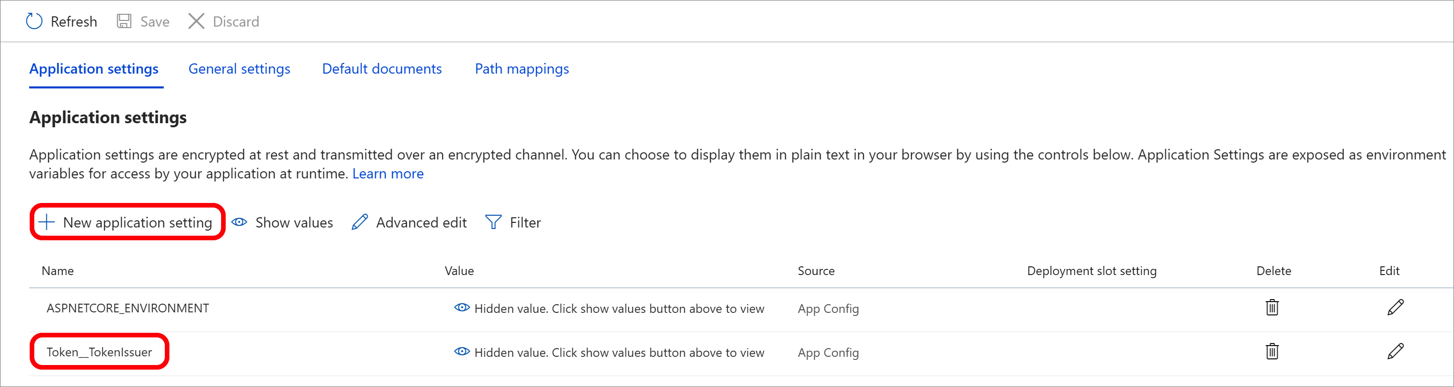This screenshot has width=1454, height=387.
Task: Click the Token__TokenIssuer setting name
Action: pyautogui.click(x=99, y=353)
